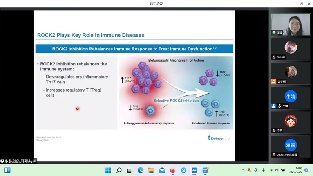Switch to Tencent Meeting taskbar icon
The image size is (313, 176).
[x=194, y=170]
